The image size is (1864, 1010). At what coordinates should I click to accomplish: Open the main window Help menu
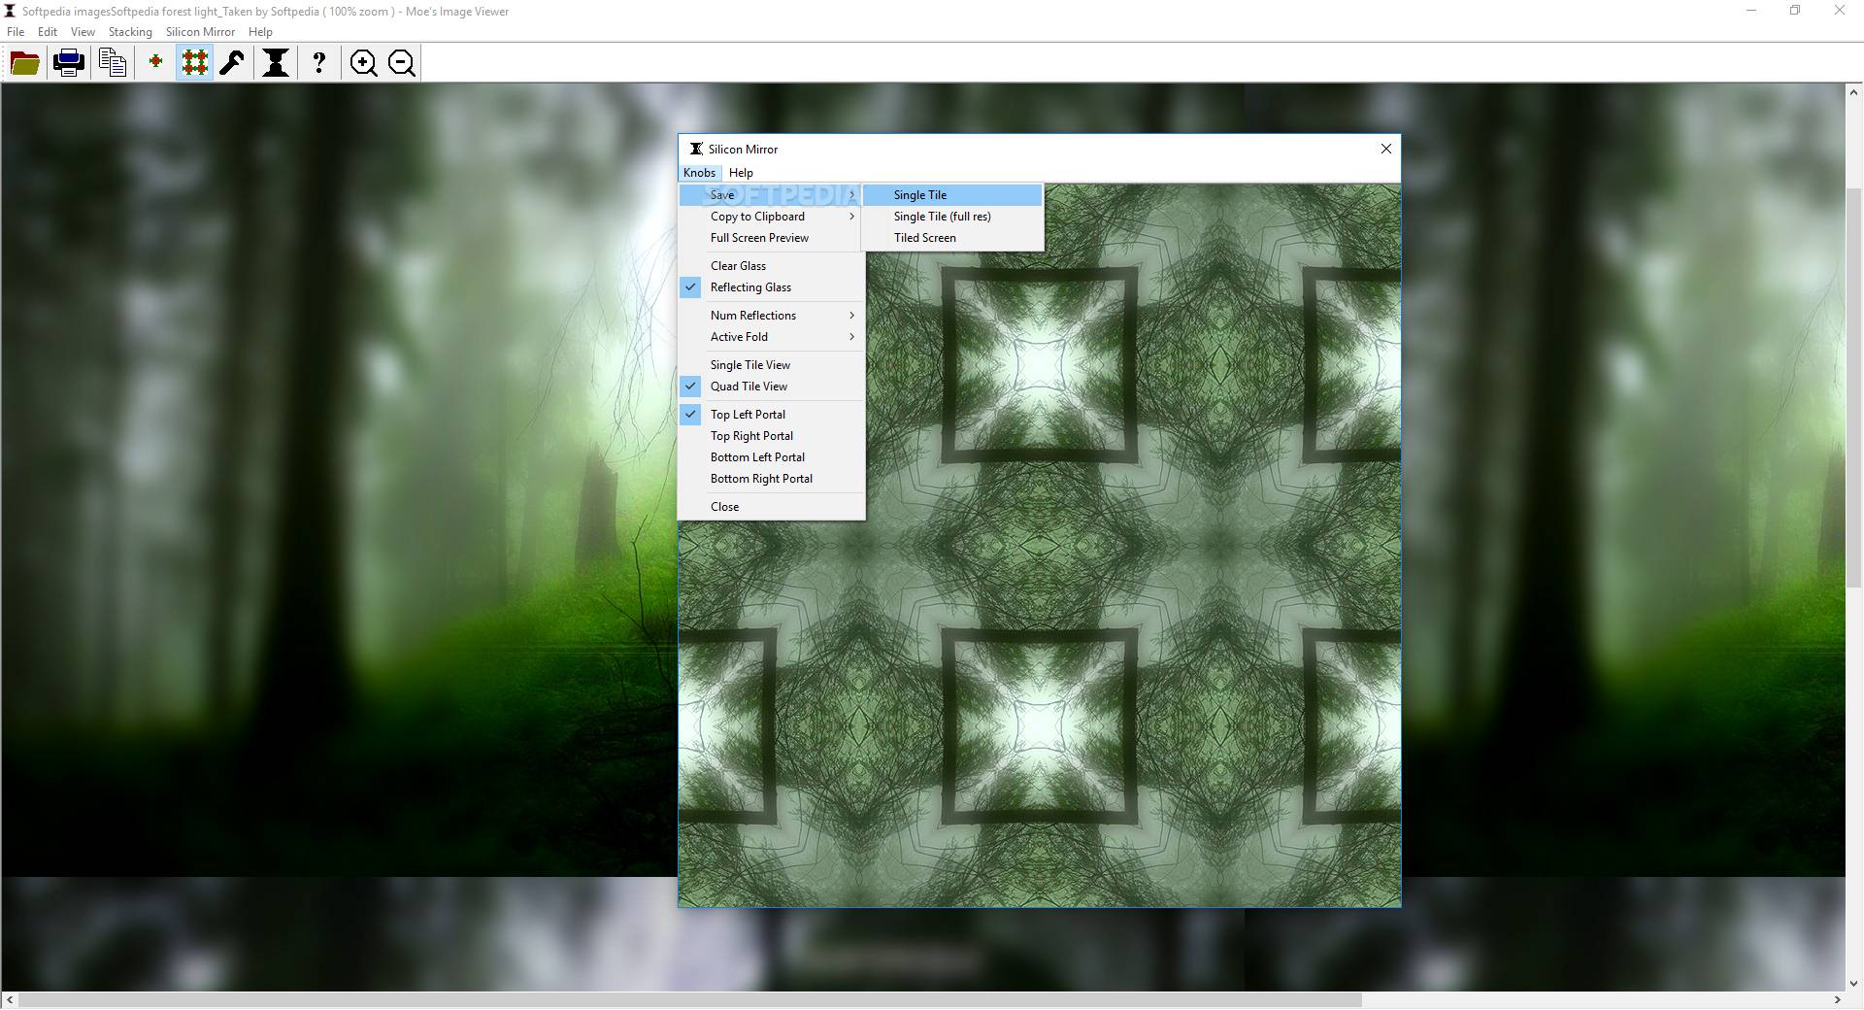pos(260,31)
